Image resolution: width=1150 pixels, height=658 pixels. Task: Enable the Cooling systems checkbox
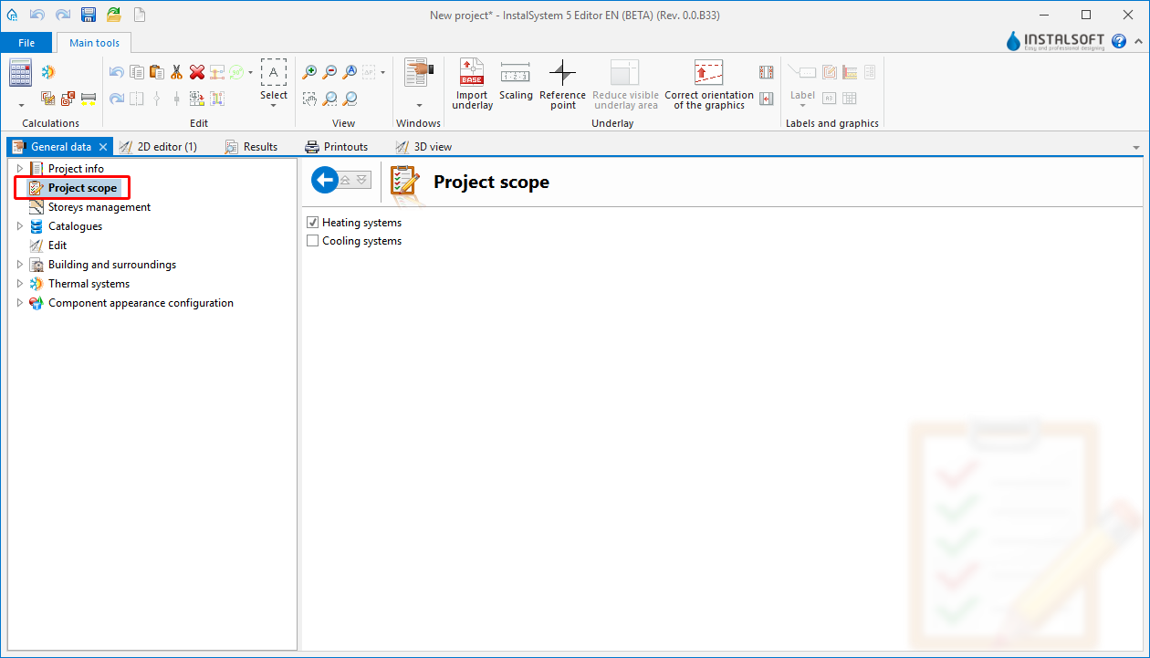[313, 241]
